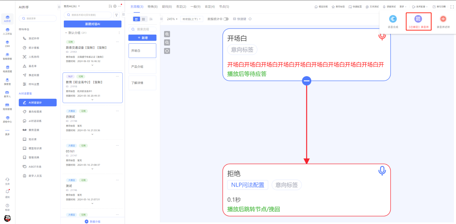Open the 智能获客 module in left rail
Image resolution: width=456 pixels, height=224 pixels.
7,56
